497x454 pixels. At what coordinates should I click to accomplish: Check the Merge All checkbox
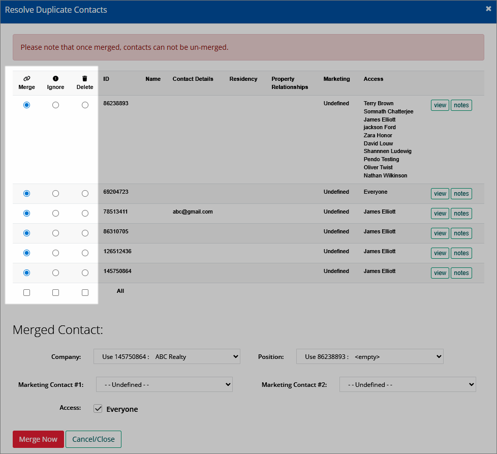(26, 293)
